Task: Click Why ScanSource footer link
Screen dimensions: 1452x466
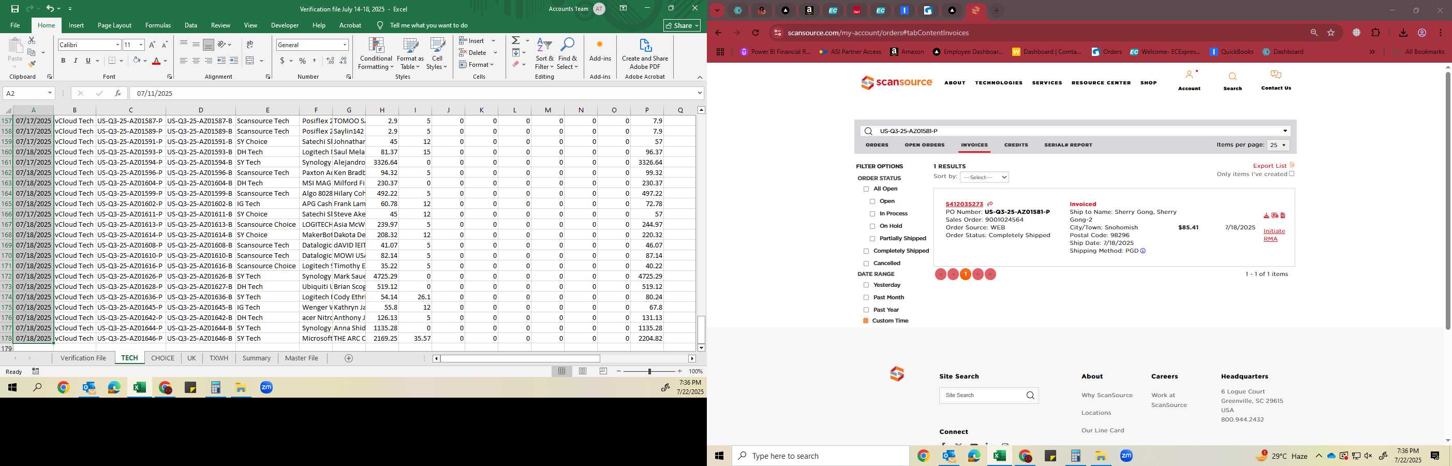Action: tap(1106, 395)
